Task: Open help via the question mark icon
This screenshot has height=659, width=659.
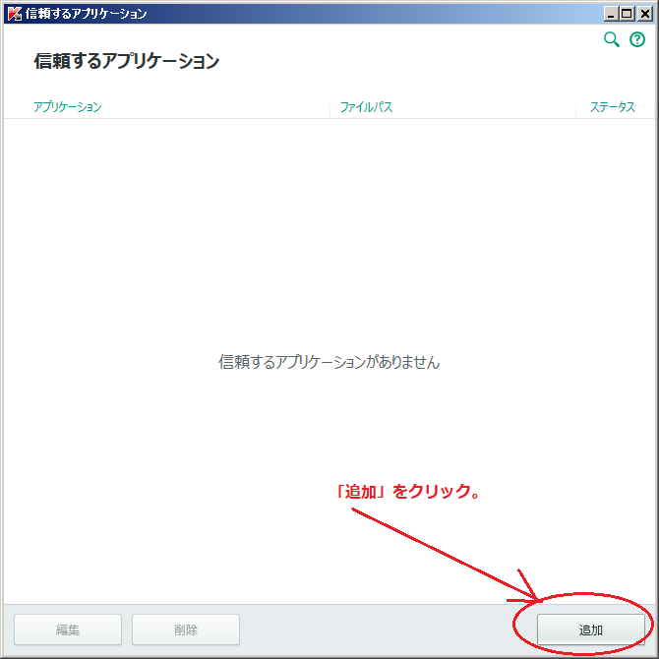Action: click(636, 39)
